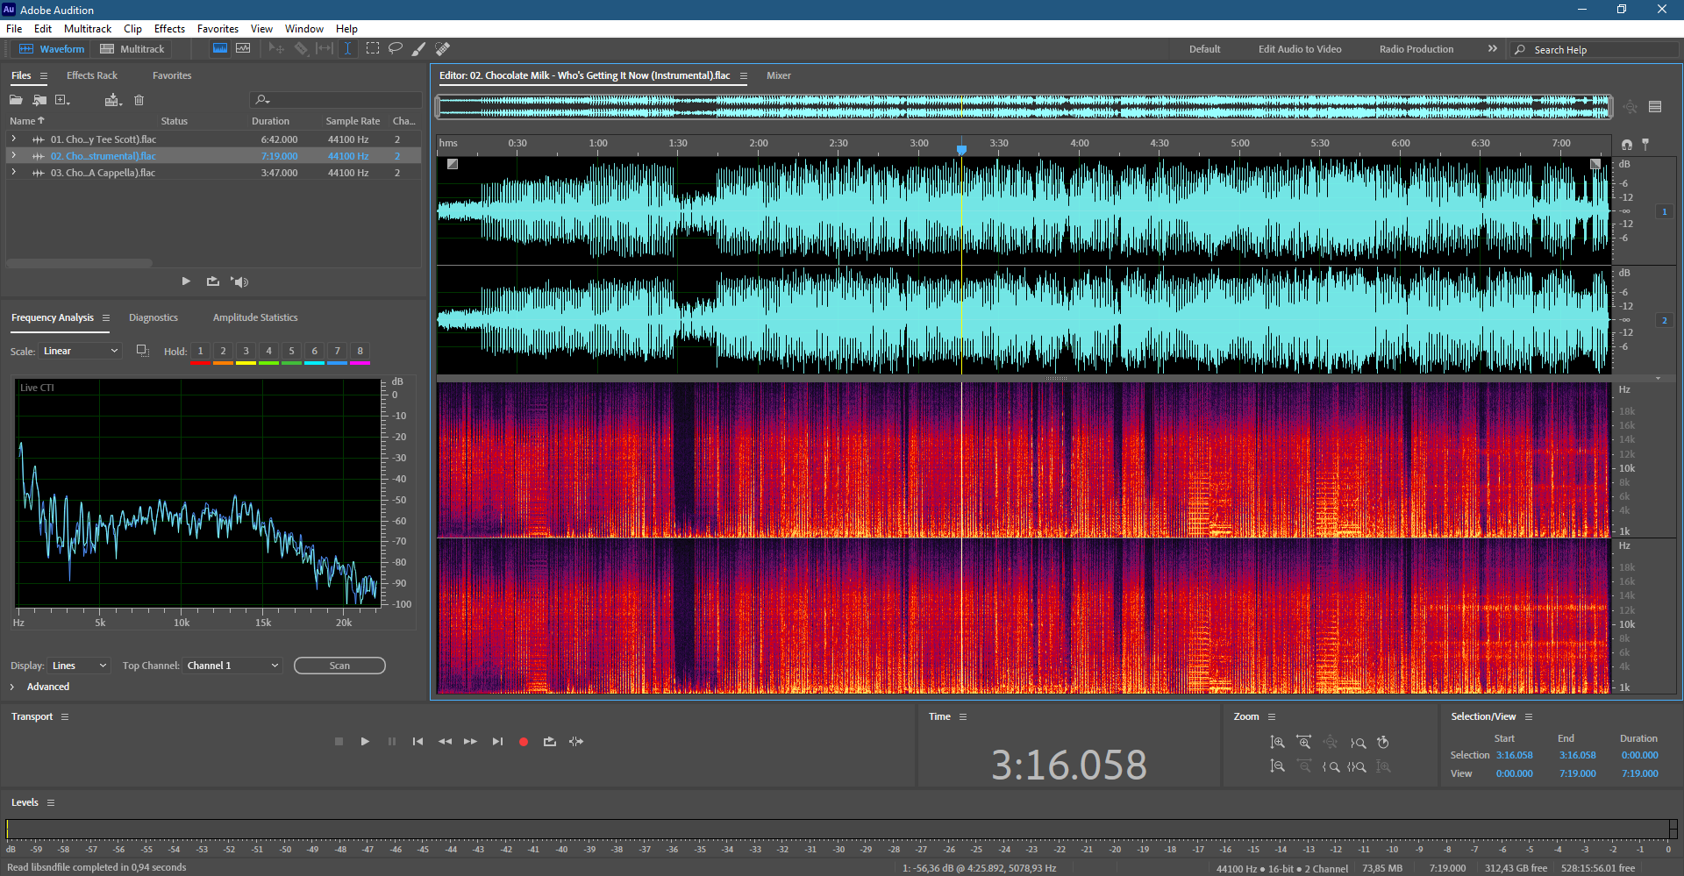Click Zoom to In Point icon
The width and height of the screenshot is (1684, 876).
coord(1331,766)
